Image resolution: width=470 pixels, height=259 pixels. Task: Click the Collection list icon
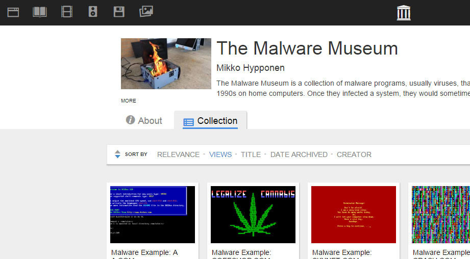(188, 122)
